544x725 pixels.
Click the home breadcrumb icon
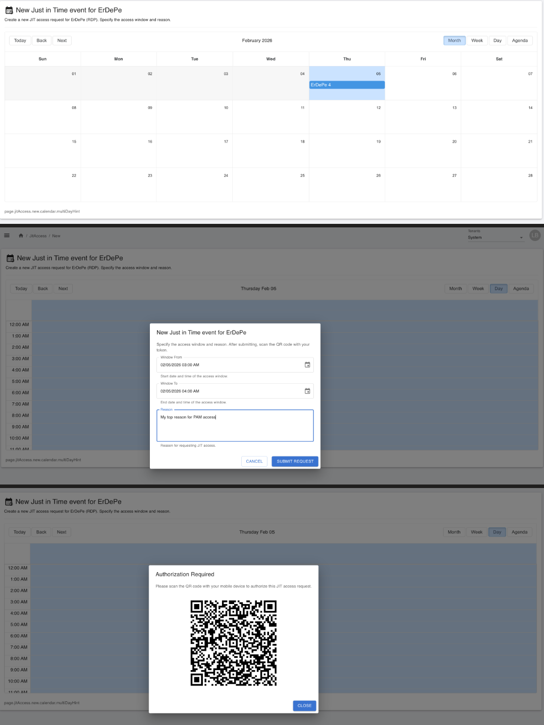21,235
